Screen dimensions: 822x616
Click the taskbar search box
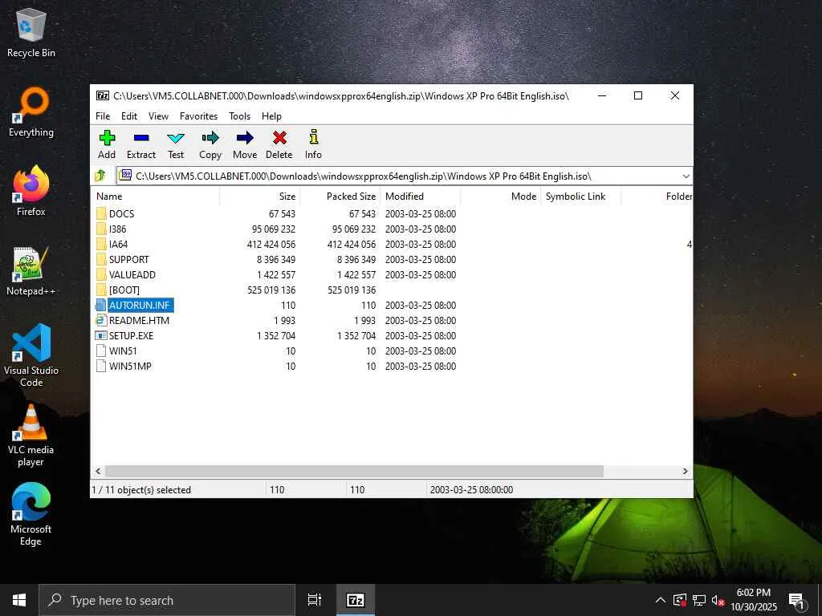pyautogui.click(x=167, y=600)
